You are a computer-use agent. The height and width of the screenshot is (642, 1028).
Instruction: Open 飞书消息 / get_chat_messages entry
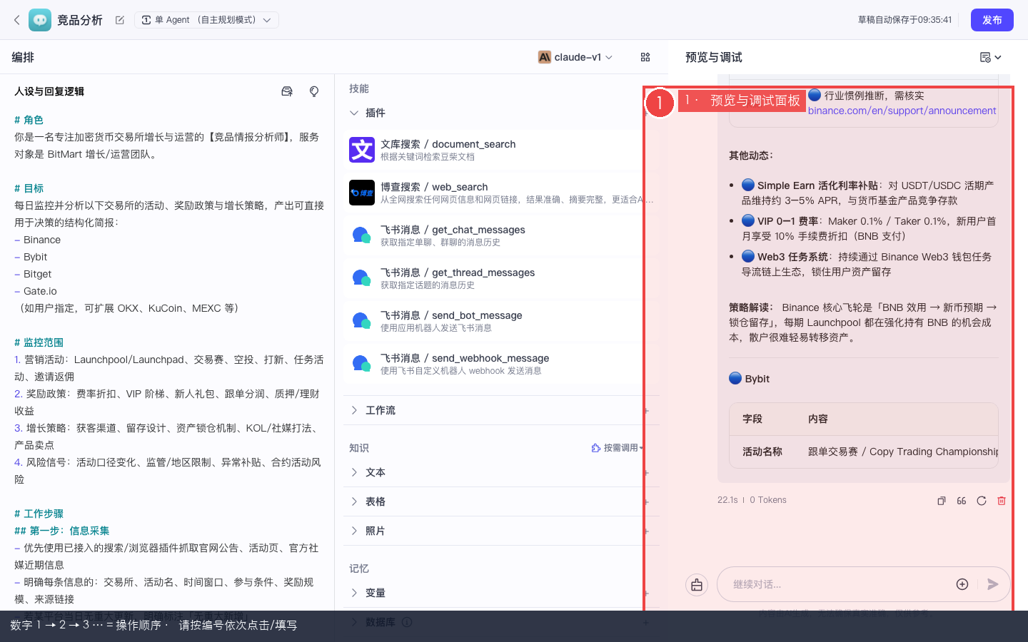501,235
